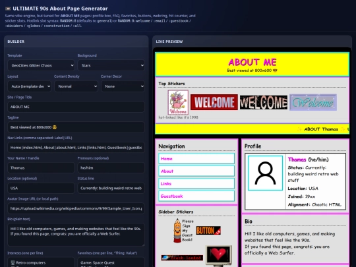Click the Interests text area with Retro computers
The image size is (356, 267).
(x=41, y=262)
